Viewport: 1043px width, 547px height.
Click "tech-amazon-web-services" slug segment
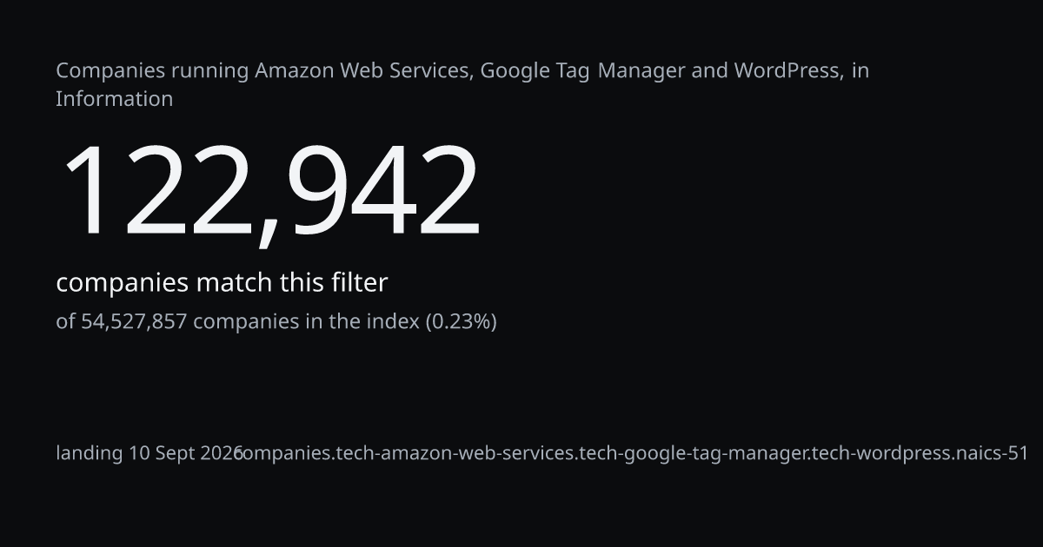click(x=455, y=453)
